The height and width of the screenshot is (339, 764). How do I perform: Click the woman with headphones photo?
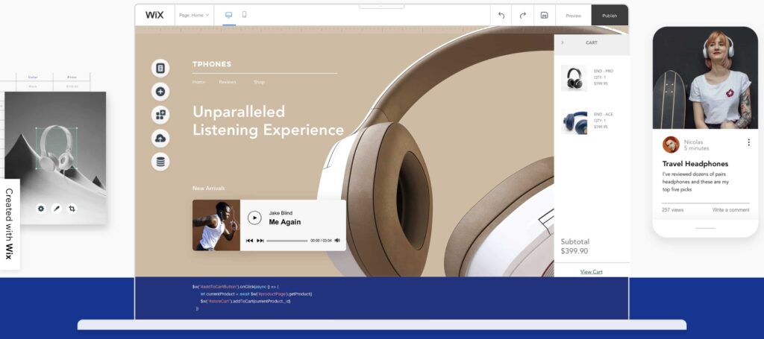[x=706, y=77]
